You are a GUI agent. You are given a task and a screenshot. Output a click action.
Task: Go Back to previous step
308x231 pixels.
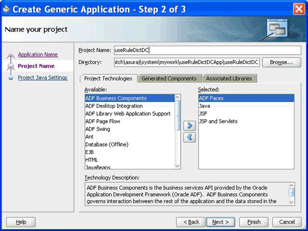pyautogui.click(x=191, y=222)
